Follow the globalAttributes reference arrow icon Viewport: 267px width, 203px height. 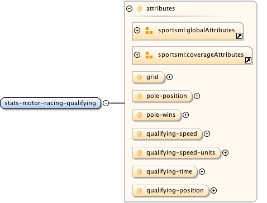pos(239,36)
